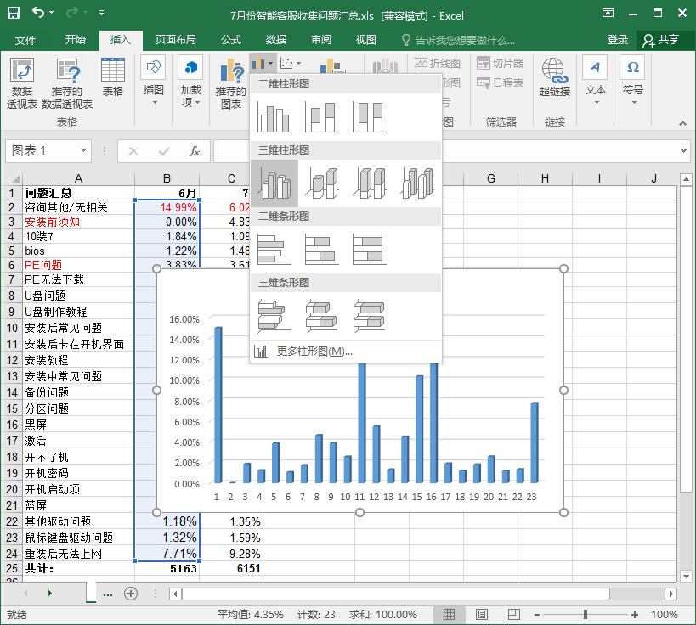Screen dimensions: 696x625
Task: Expand the 符号 symbols dropdown
Action: point(633,81)
